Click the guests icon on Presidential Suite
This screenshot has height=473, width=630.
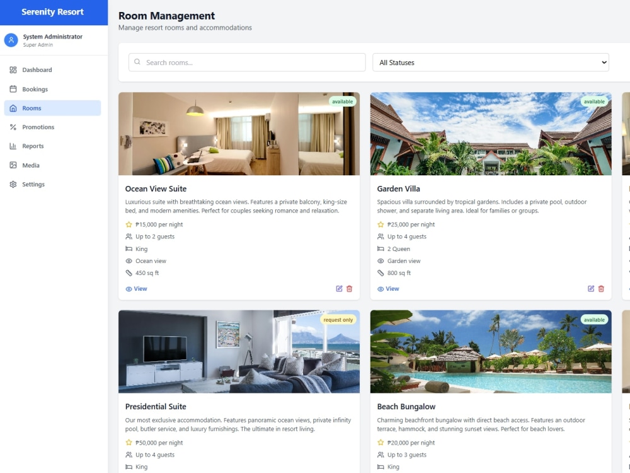129,455
